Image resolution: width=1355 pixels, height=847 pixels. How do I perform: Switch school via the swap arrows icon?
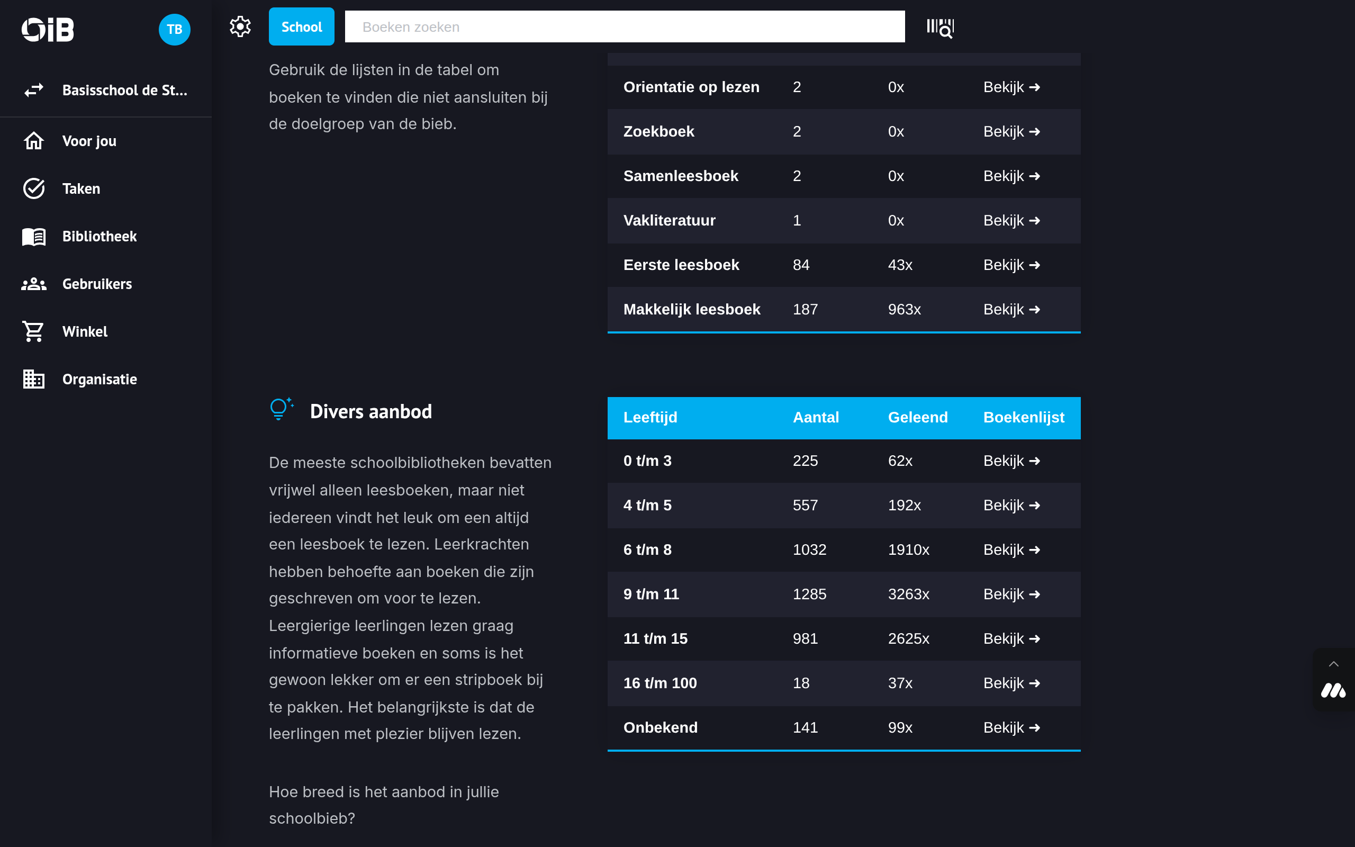click(33, 90)
